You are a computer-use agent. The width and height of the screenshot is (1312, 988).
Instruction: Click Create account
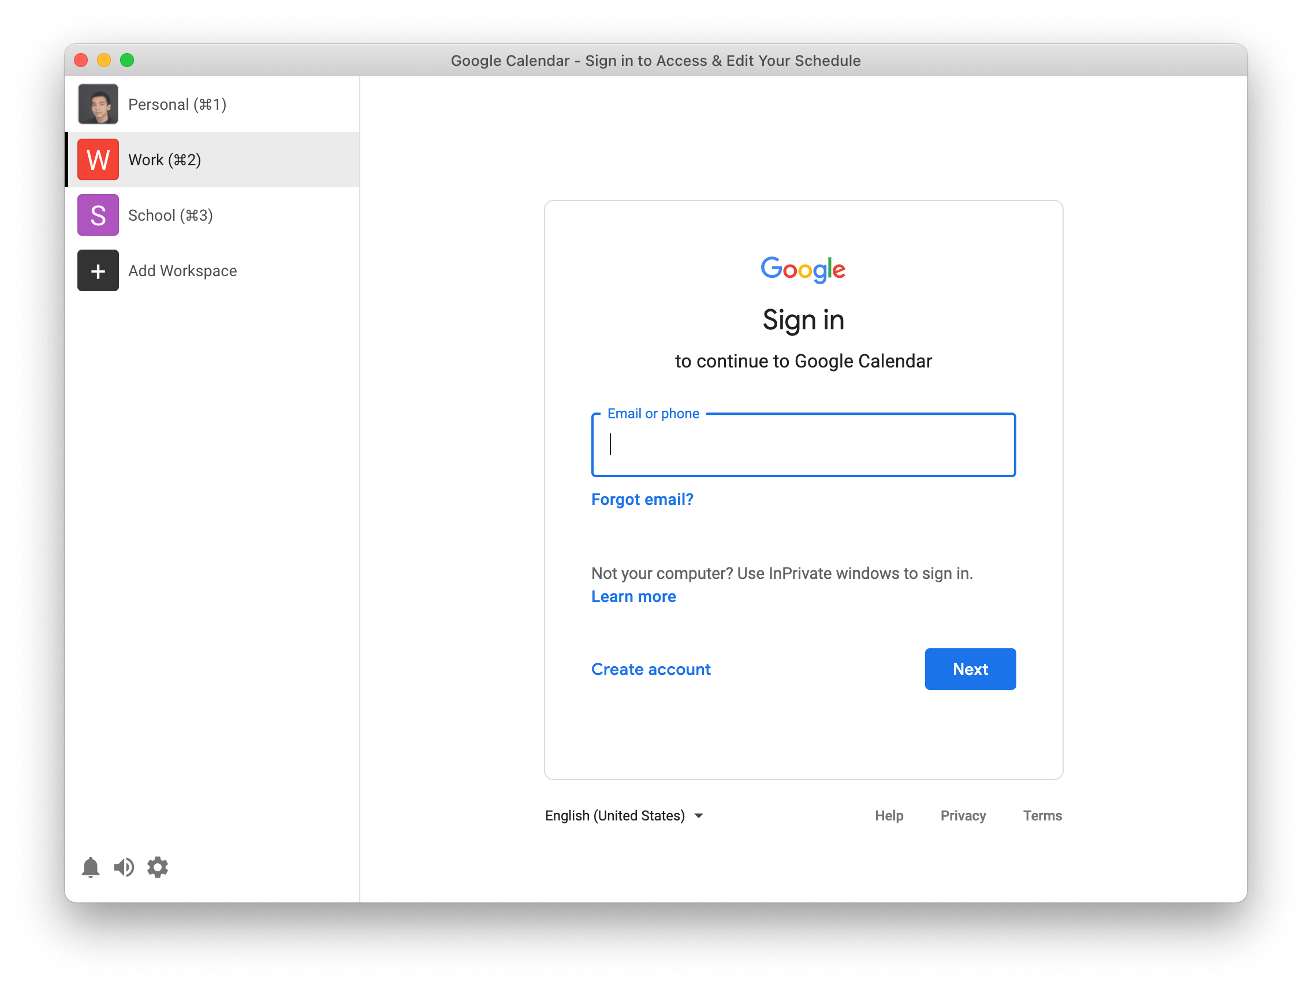(x=651, y=668)
